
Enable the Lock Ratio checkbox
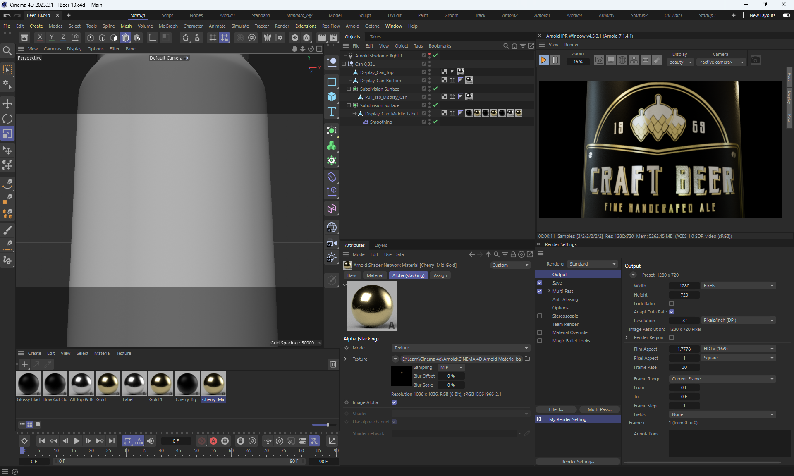(672, 304)
